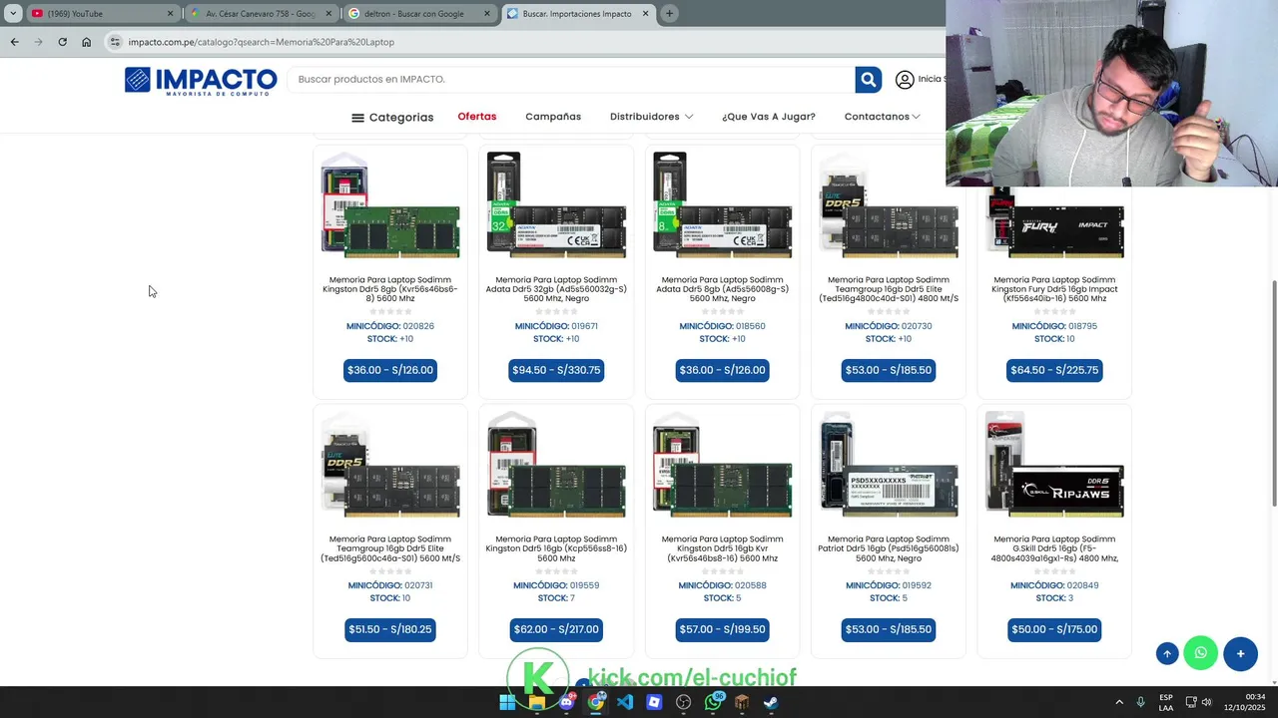Click the scroll-to-top arrow button
This screenshot has width=1278, height=718.
1167,653
